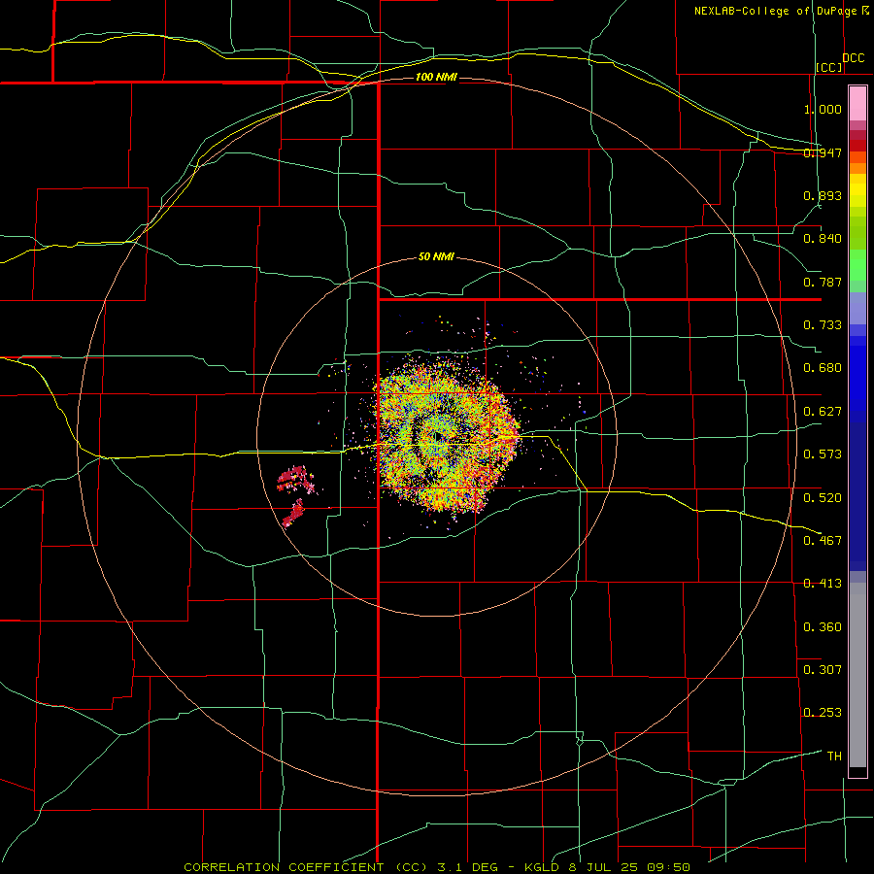Click the 0.947 scale value

[x=823, y=152]
